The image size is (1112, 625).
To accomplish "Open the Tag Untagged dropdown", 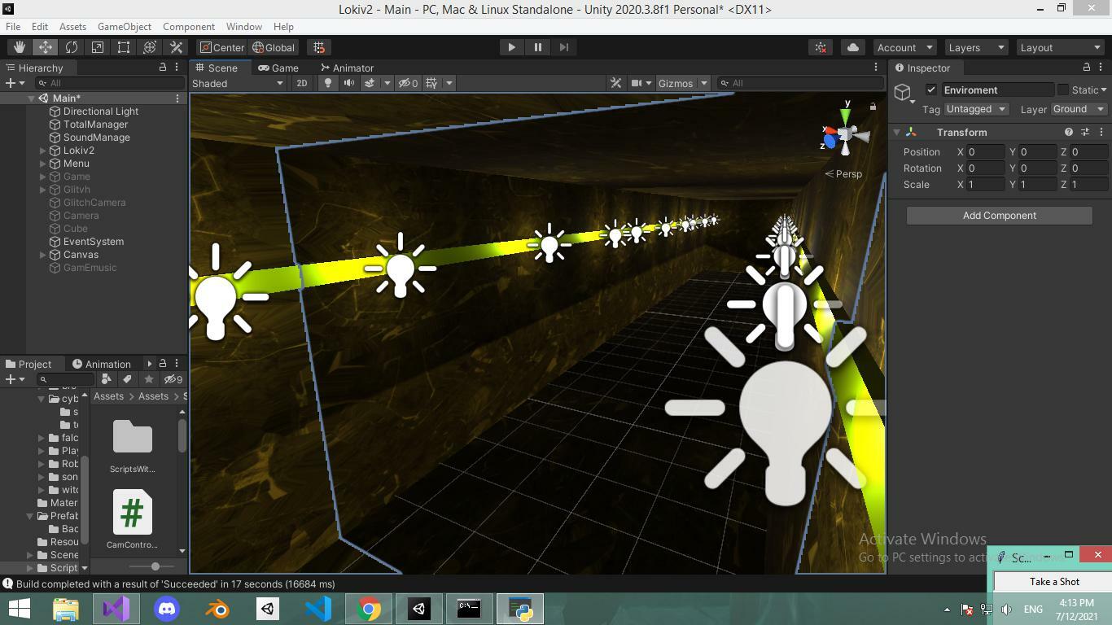I will (977, 109).
